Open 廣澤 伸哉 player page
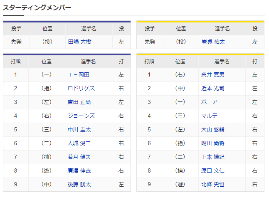The width and height of the screenshot is (269, 200). pyautogui.click(x=79, y=171)
